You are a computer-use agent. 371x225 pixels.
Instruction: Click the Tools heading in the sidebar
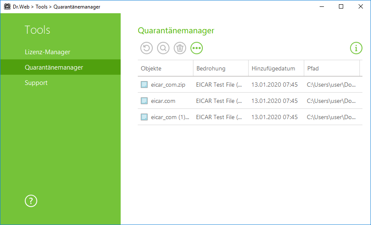37,30
